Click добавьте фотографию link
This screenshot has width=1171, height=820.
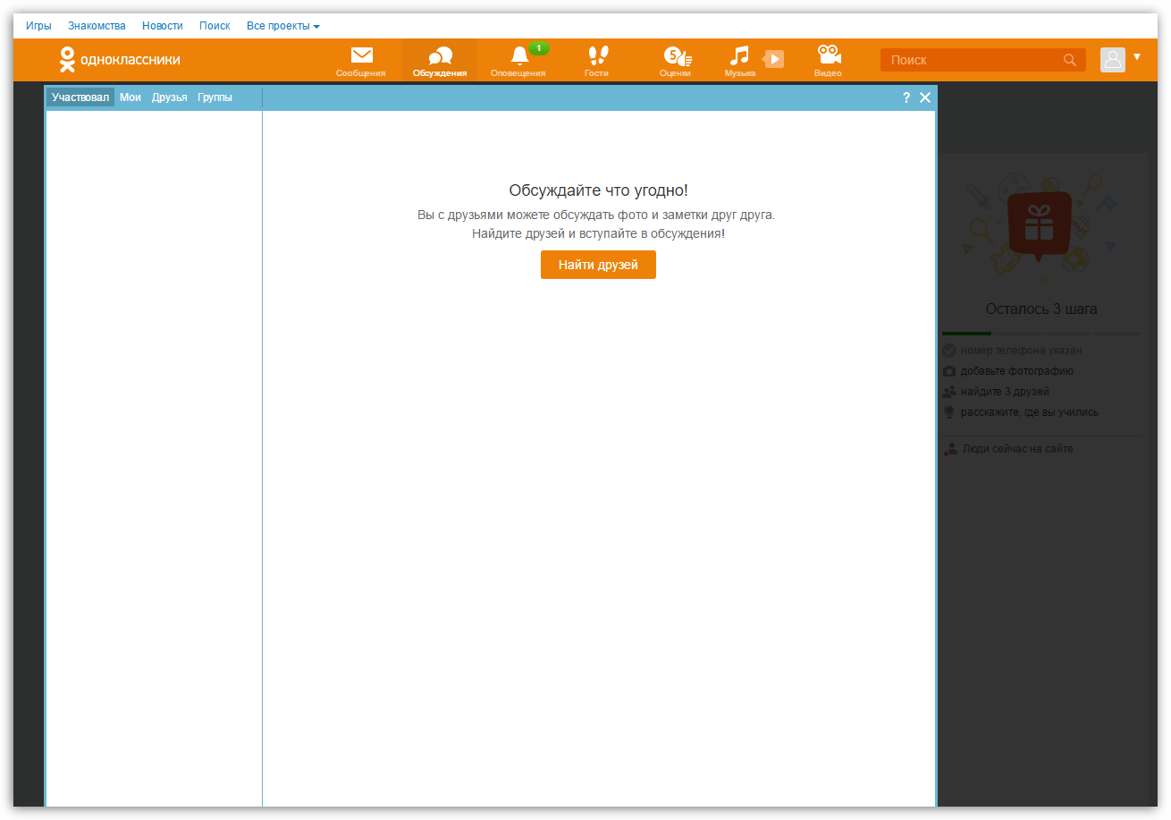pos(1017,371)
